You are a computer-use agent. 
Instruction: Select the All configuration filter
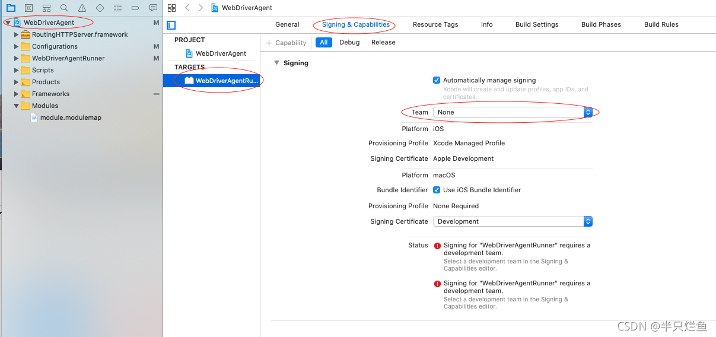coord(324,42)
